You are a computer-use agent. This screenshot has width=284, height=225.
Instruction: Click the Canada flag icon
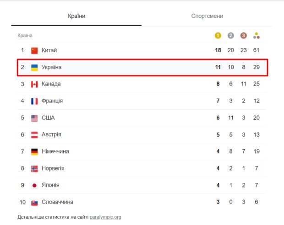click(x=34, y=84)
